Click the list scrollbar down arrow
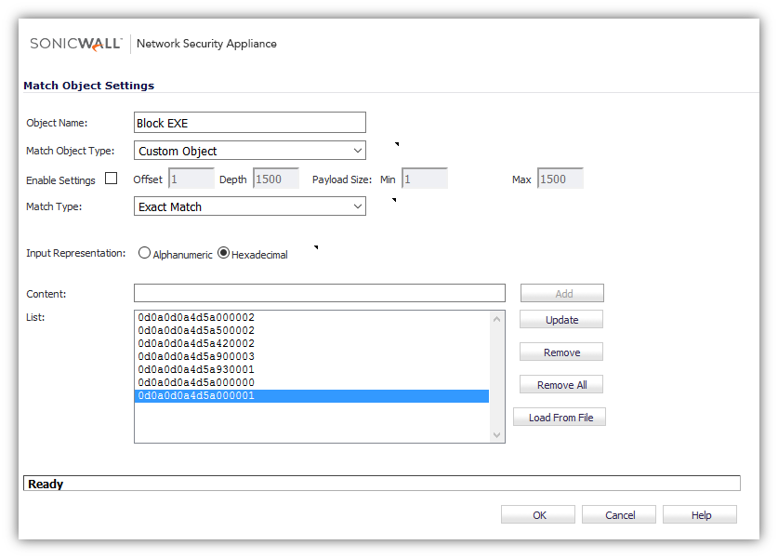 click(496, 434)
